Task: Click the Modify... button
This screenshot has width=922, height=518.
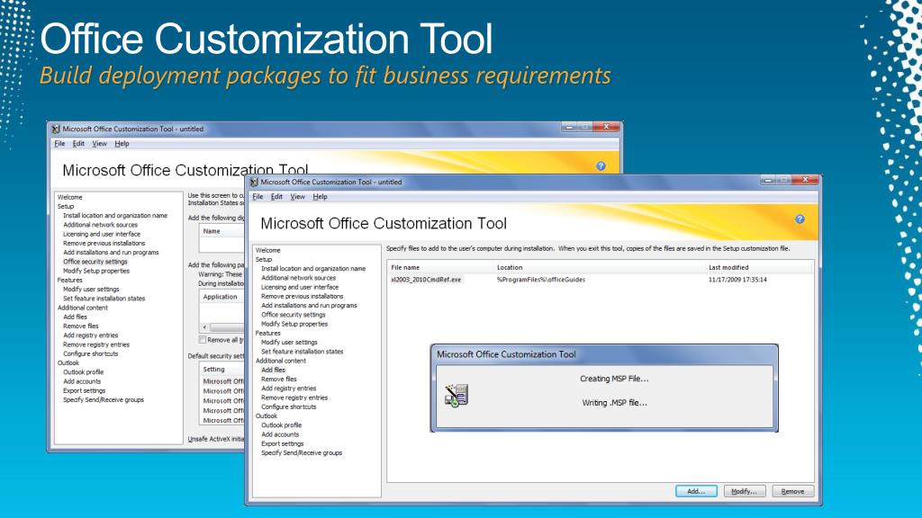Action: point(745,491)
